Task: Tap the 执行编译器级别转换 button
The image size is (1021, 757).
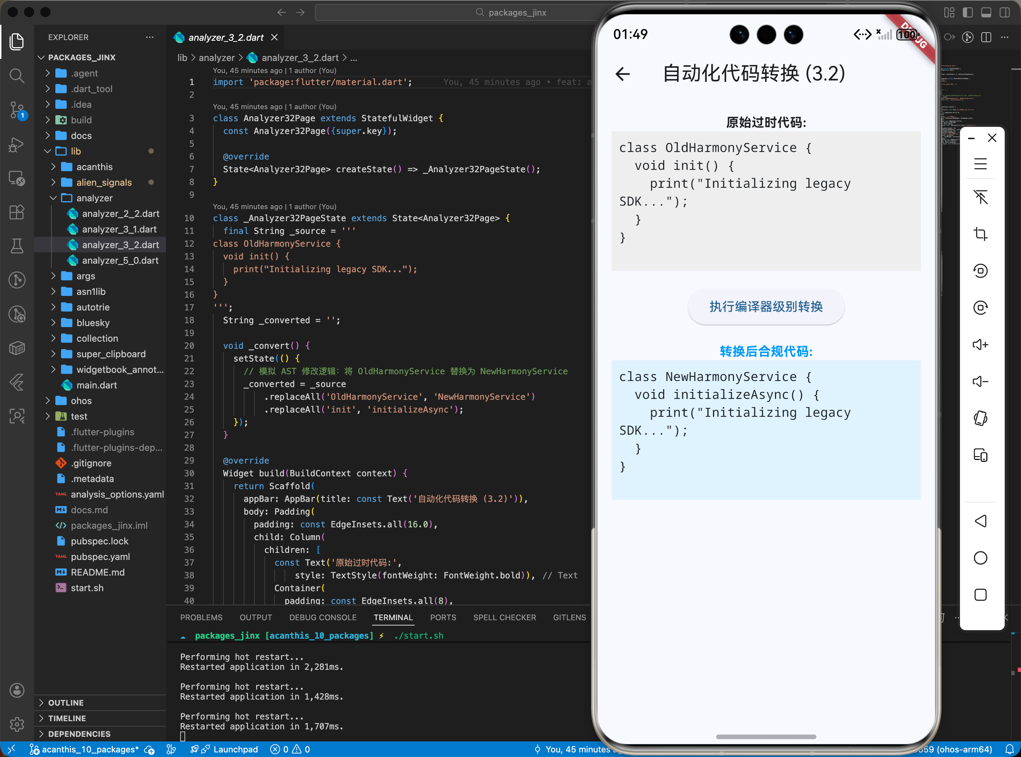Action: click(766, 307)
